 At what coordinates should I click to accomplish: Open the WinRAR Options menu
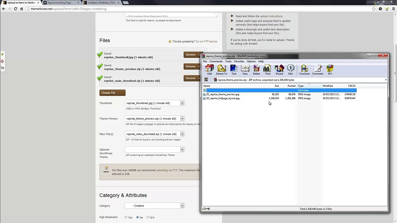(251, 61)
